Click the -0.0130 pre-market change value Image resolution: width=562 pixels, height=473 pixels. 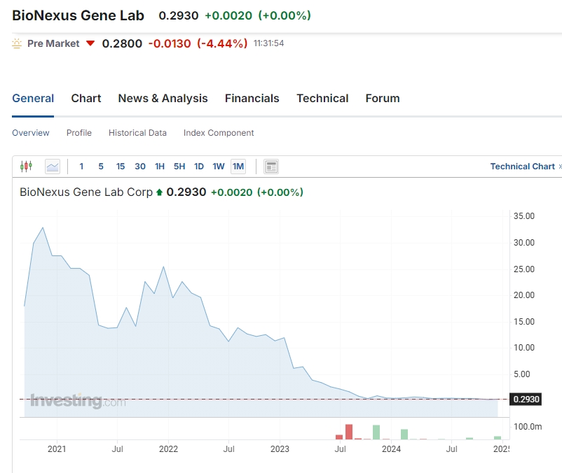click(170, 43)
